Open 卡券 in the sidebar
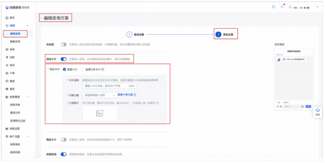This screenshot has width=325, height=163. click(x=12, y=73)
